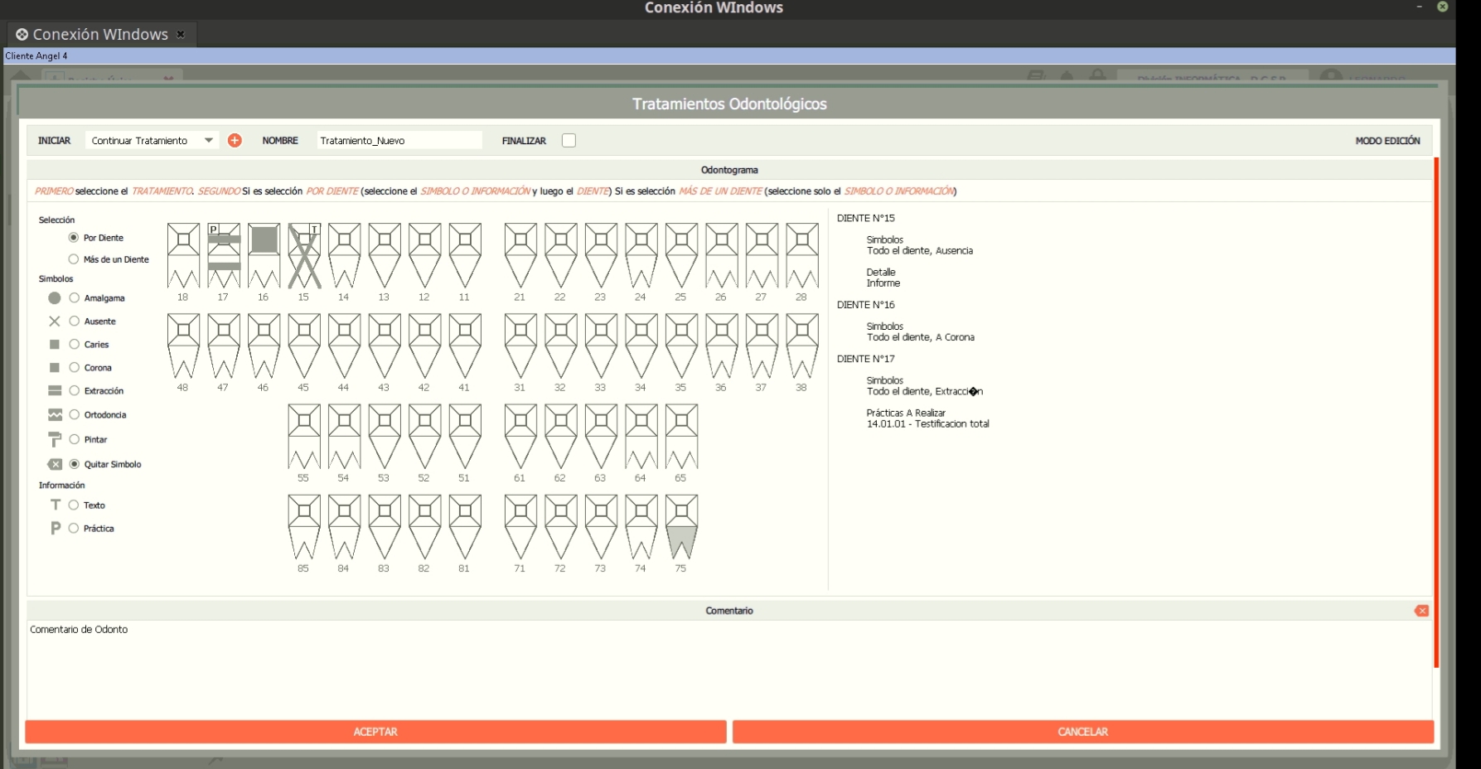This screenshot has width=1481, height=769.
Task: Switch to the Conexión WIndows tab
Action: coord(100,35)
